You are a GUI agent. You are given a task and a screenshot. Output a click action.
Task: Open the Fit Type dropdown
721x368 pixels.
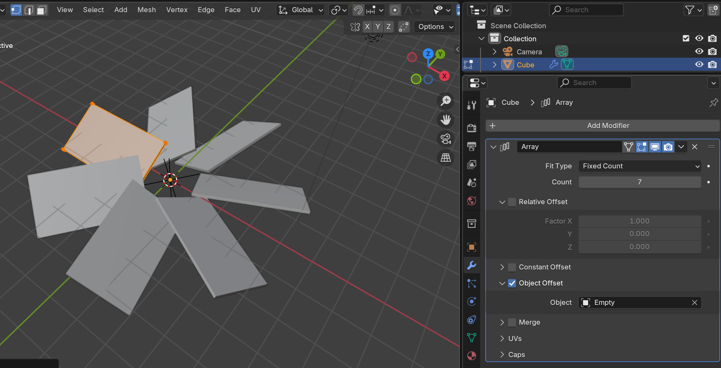point(640,166)
